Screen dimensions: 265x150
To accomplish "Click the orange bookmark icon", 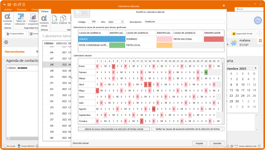I will [x=260, y=41].
